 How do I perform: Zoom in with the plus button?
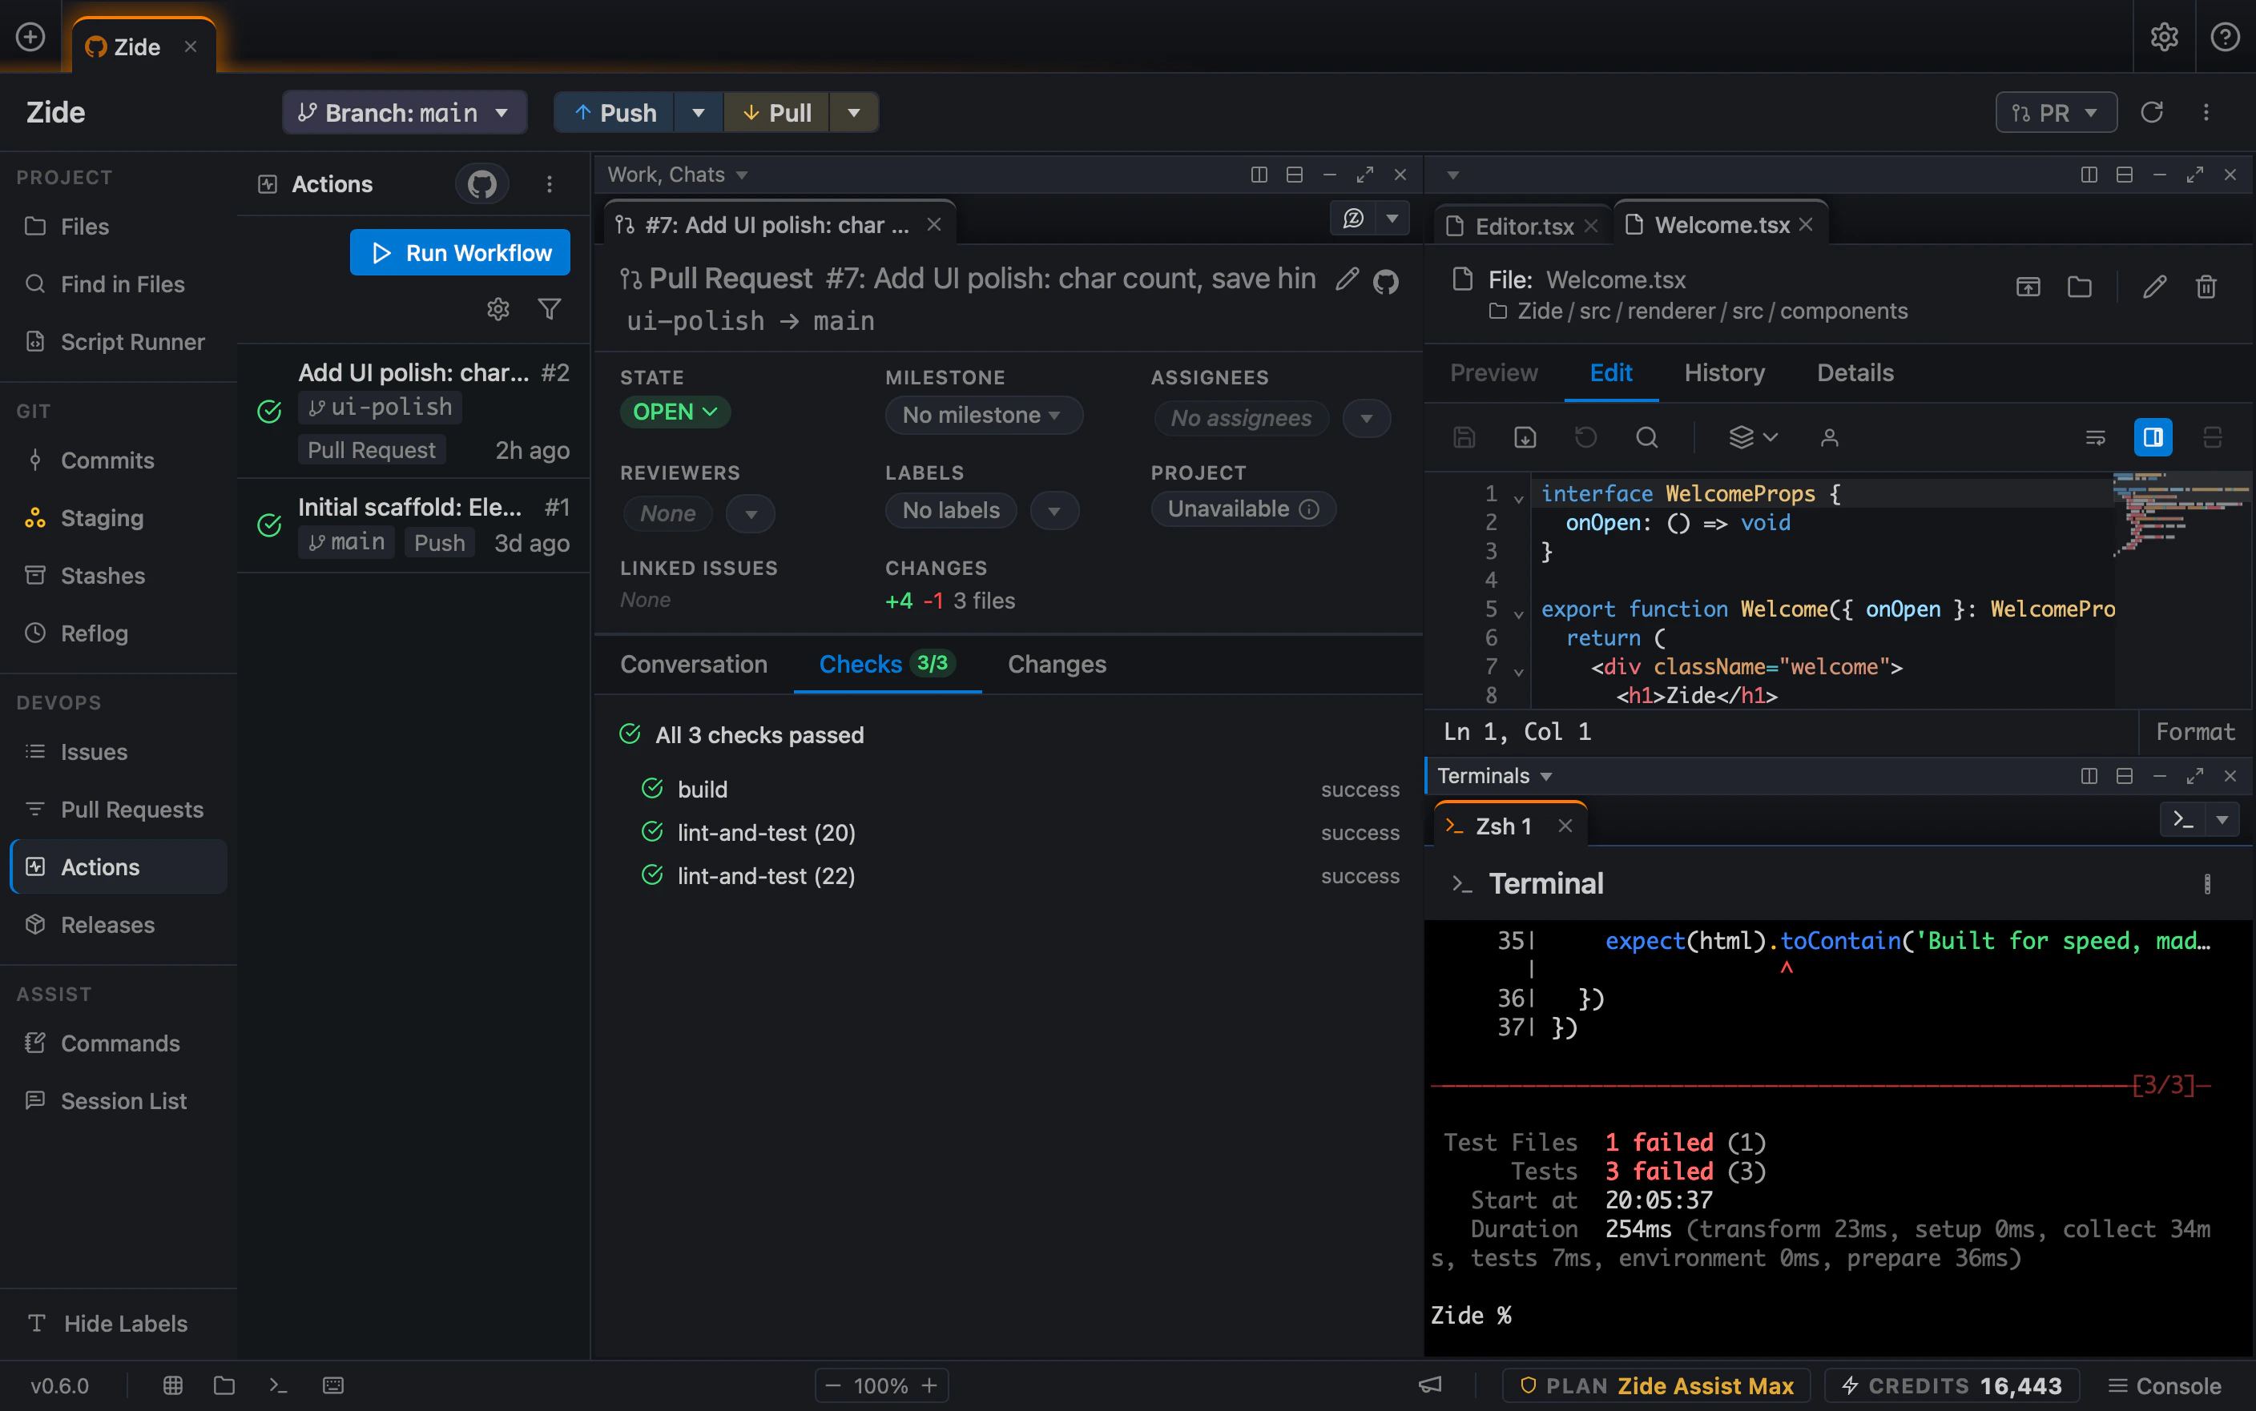(929, 1385)
